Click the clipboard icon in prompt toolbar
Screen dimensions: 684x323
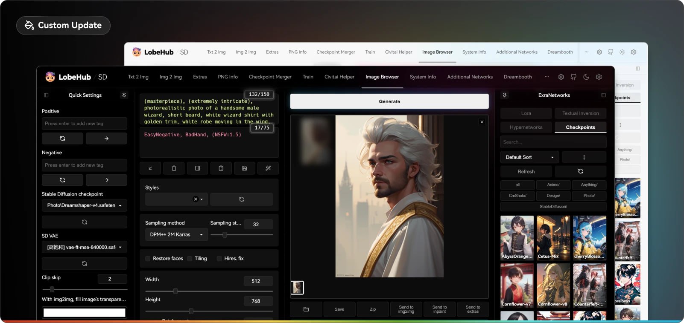click(221, 168)
